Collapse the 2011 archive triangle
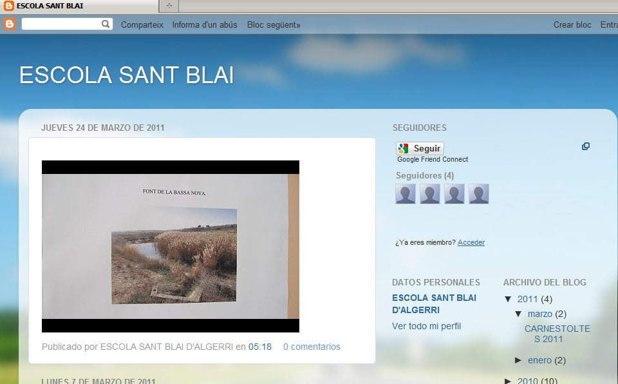Screen dimensions: 618x384 click(509, 299)
